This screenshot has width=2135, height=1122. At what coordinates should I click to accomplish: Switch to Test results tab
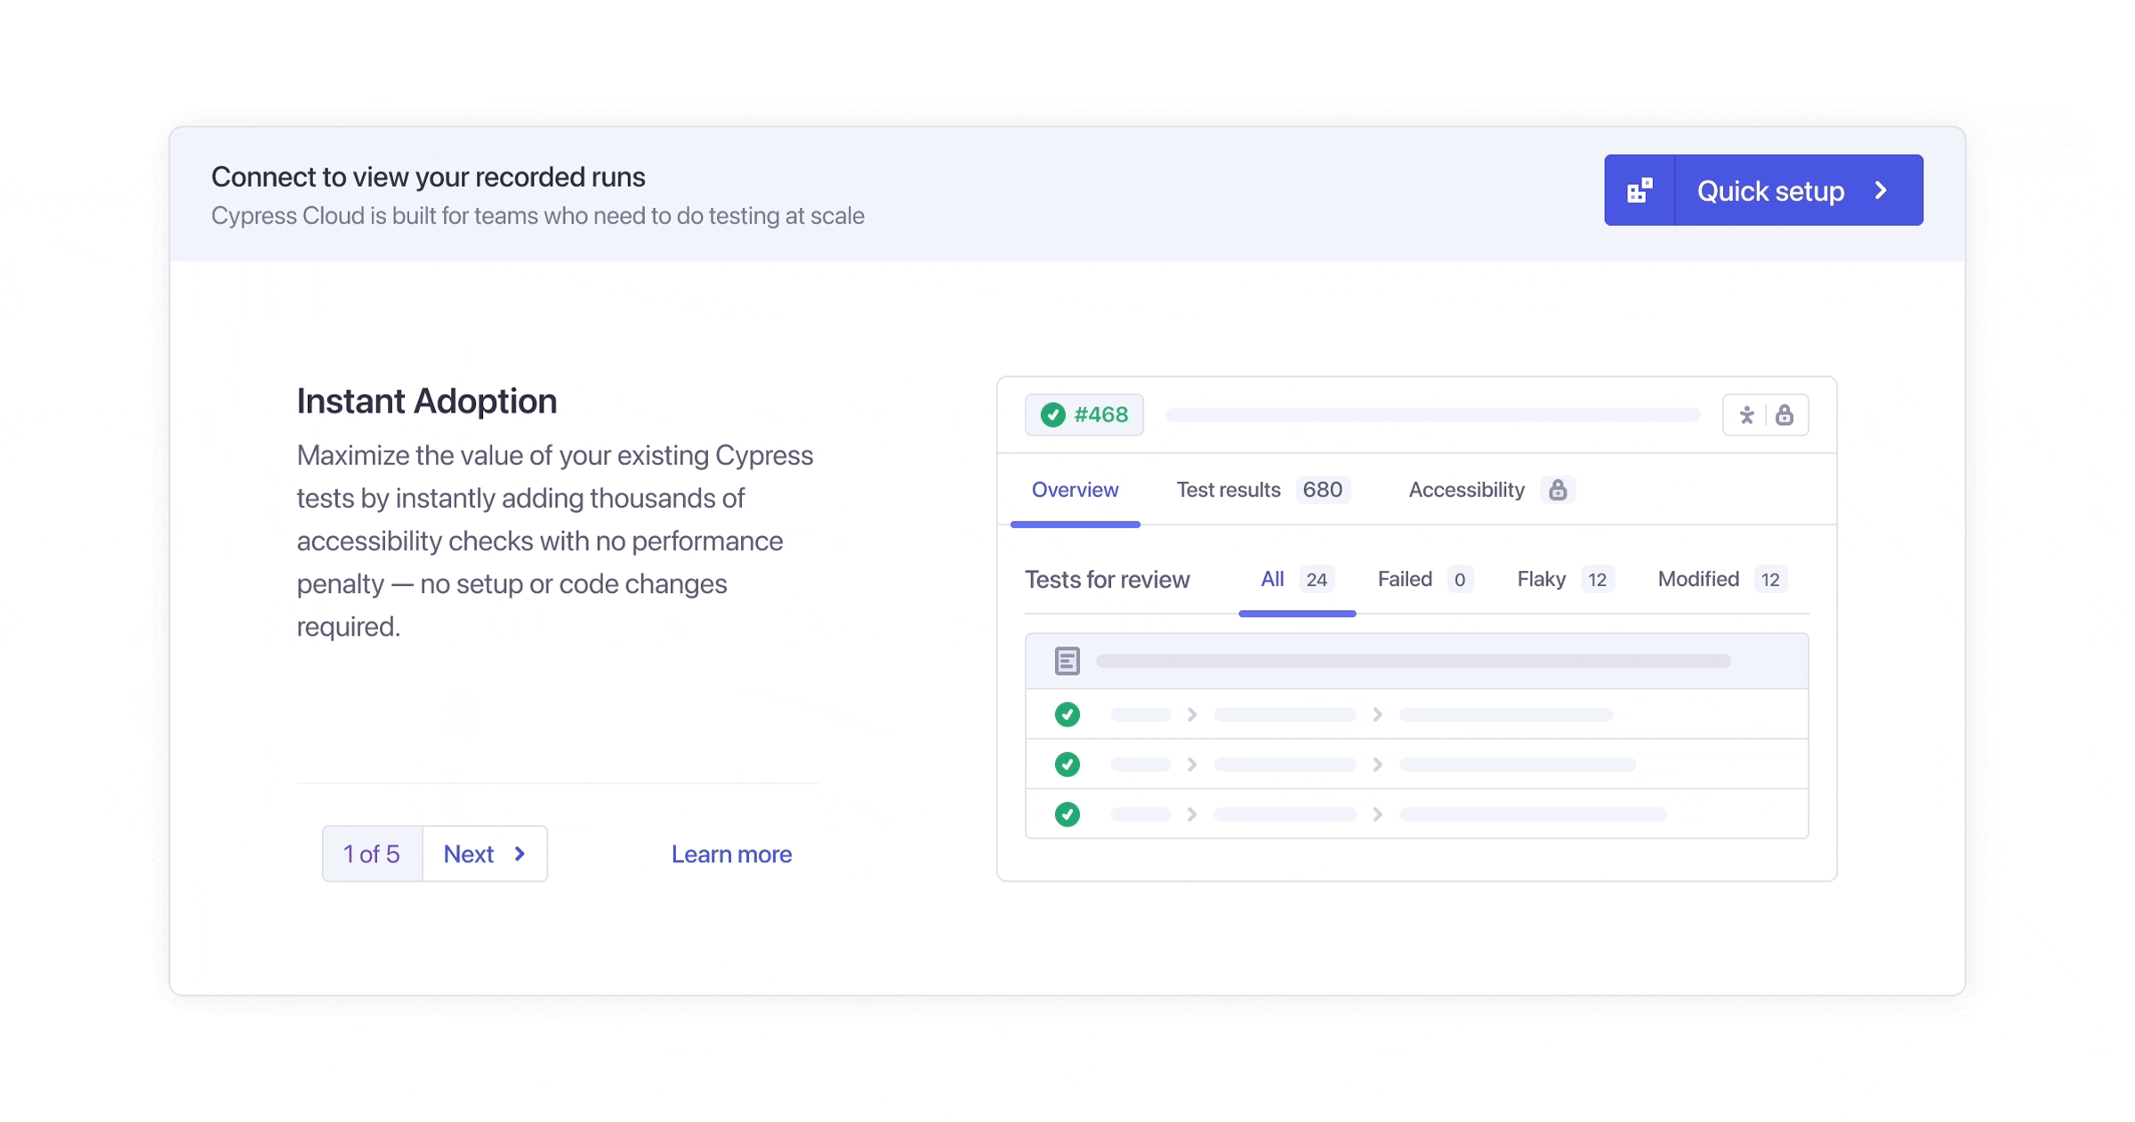click(x=1228, y=490)
